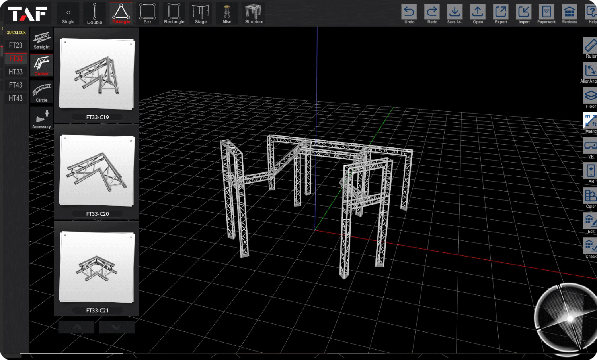Open the Accessory category

point(41,118)
